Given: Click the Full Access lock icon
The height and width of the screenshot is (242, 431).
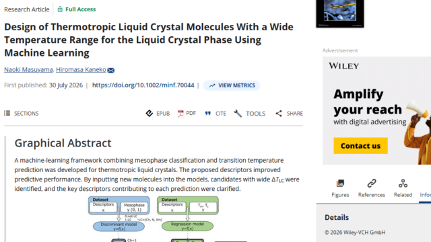Looking at the screenshot, I should [60, 9].
